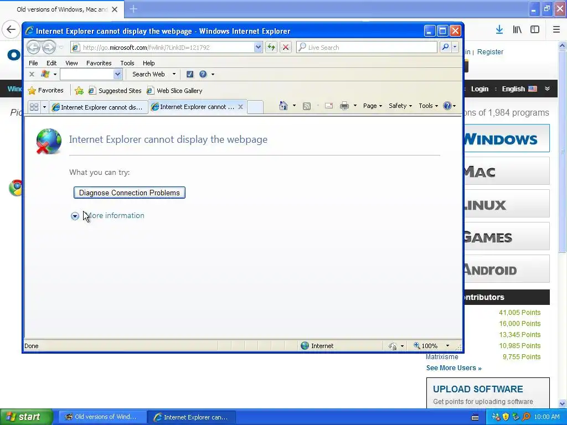Image resolution: width=567 pixels, height=425 pixels.
Task: Open the Quick Tabs grid icon
Action: tap(34, 107)
